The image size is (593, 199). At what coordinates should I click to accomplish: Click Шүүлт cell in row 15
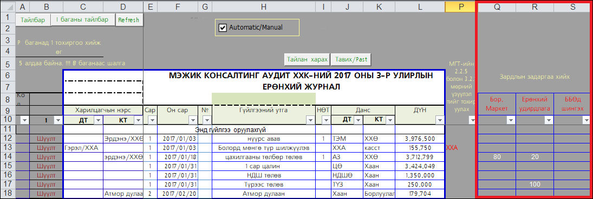click(x=46, y=166)
